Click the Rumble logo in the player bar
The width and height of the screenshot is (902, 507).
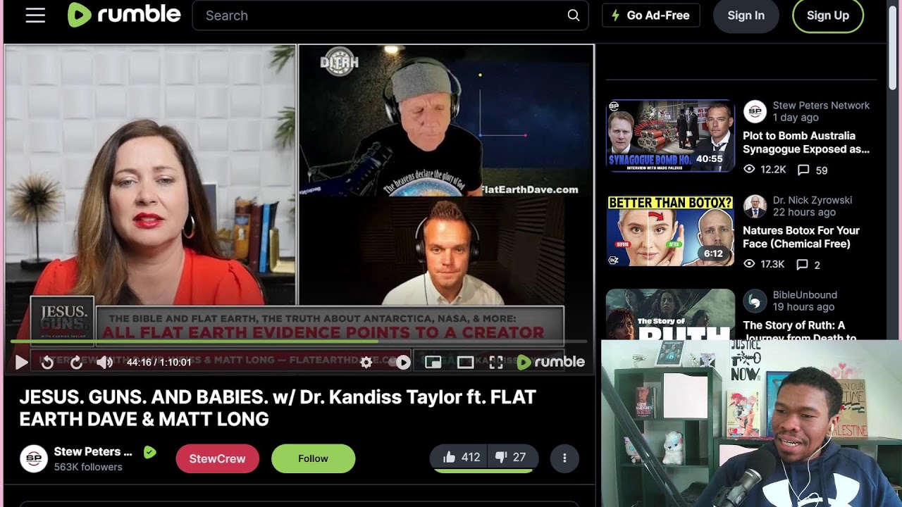coord(551,362)
